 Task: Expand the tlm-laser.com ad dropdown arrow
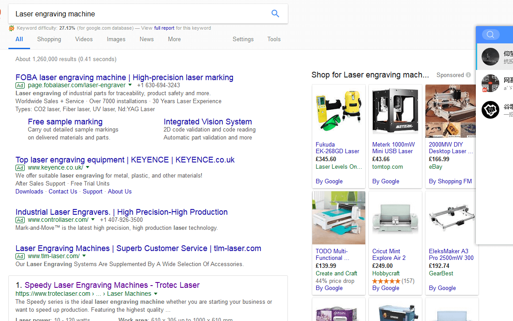(84, 256)
